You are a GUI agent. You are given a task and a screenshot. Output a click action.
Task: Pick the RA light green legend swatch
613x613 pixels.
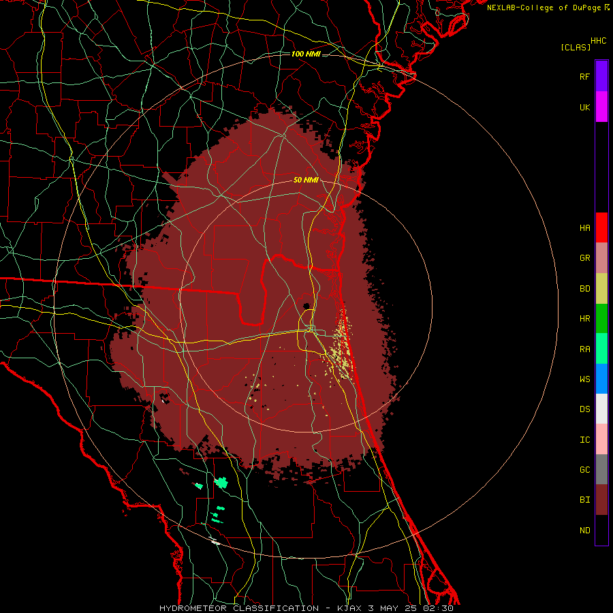(x=601, y=349)
